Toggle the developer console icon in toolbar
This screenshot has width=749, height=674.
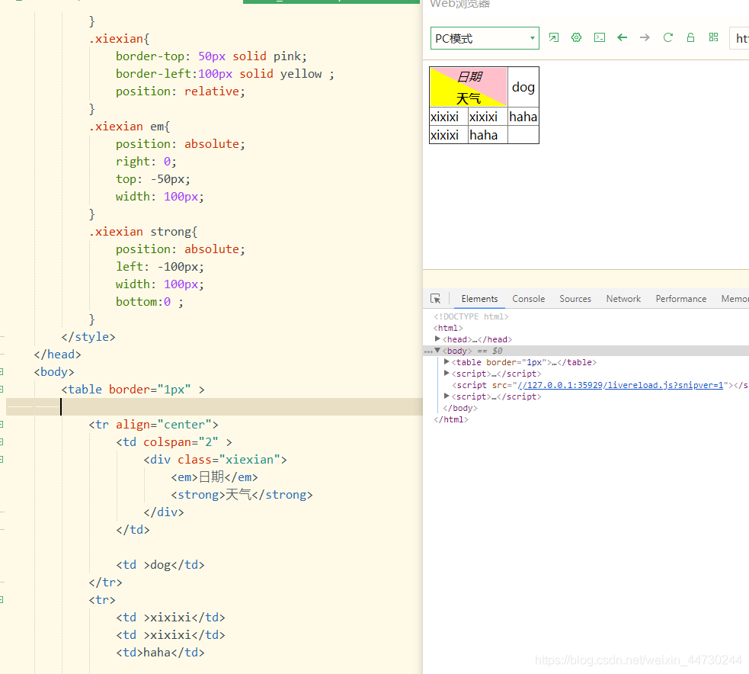pos(600,38)
